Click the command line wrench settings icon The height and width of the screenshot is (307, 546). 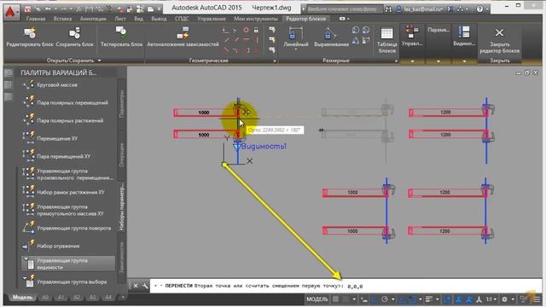[x=145, y=287]
